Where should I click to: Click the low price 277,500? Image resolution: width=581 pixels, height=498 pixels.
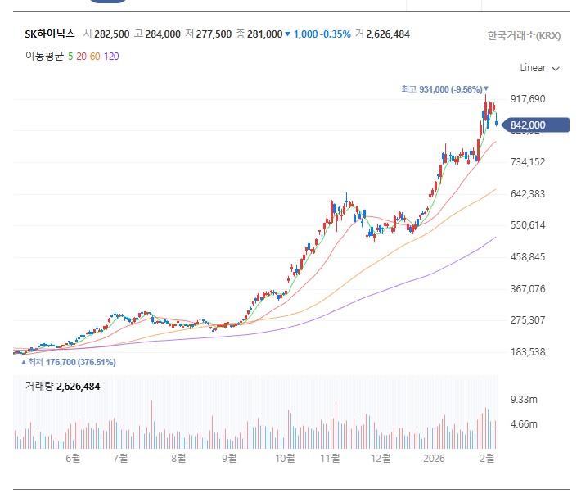coord(214,34)
